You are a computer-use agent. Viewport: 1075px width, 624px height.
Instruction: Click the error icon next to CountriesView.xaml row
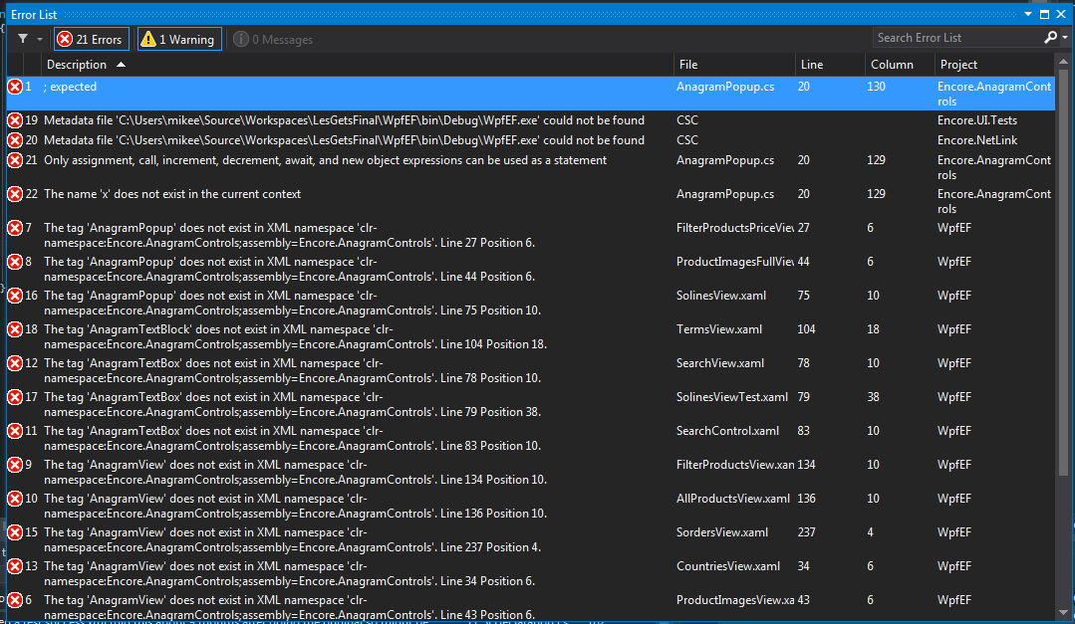(15, 565)
